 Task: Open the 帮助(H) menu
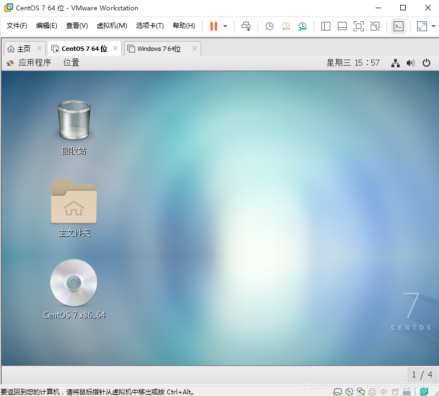pos(184,26)
